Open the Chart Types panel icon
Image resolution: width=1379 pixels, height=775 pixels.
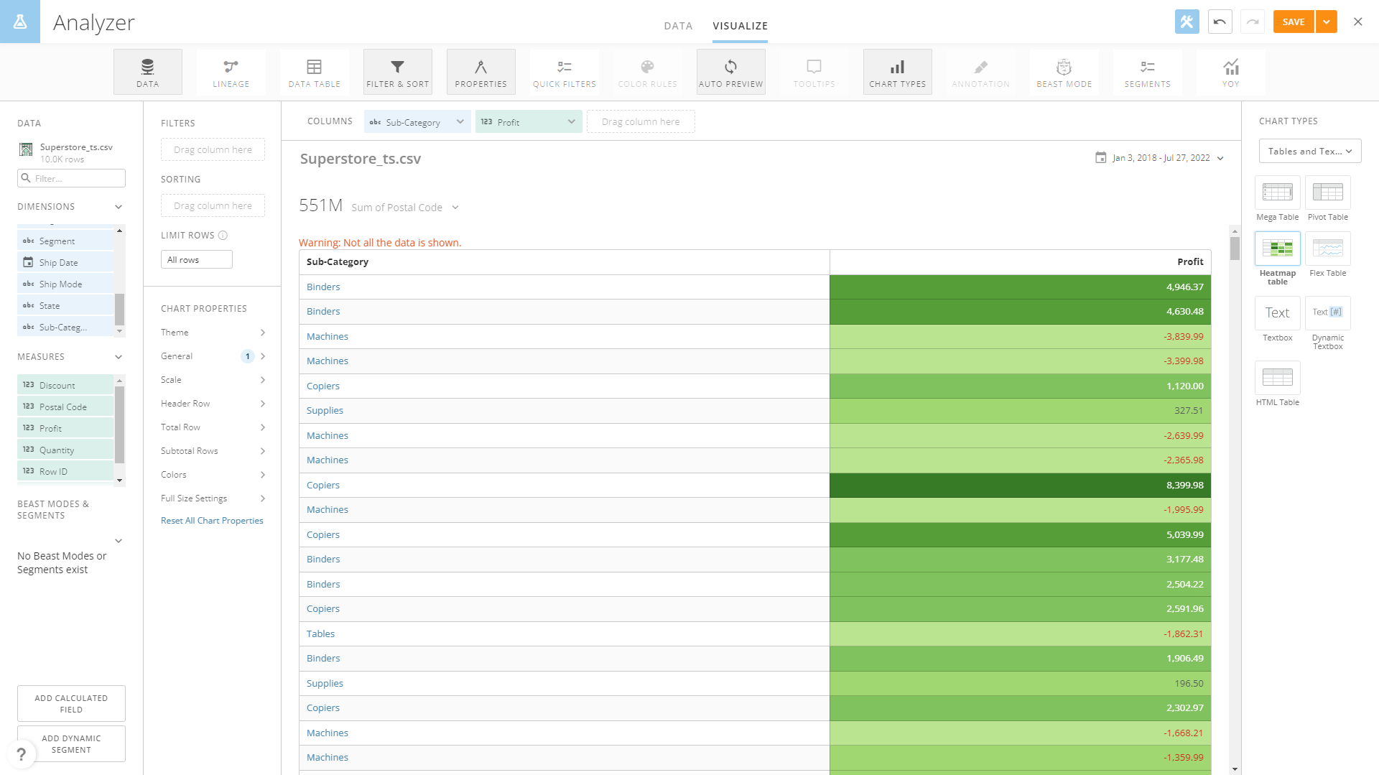[x=897, y=71]
